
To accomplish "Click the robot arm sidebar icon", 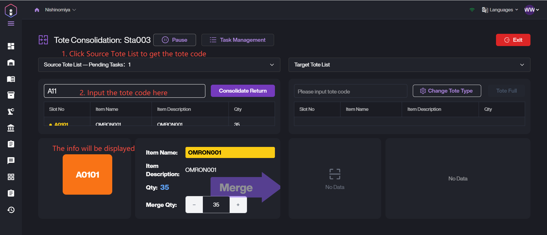I will click(x=11, y=111).
